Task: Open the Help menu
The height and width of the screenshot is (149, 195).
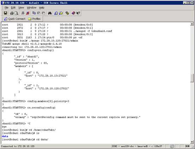Action: pos(42,8)
